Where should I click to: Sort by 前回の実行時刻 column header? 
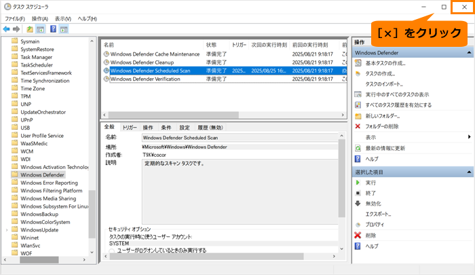tap(314, 45)
